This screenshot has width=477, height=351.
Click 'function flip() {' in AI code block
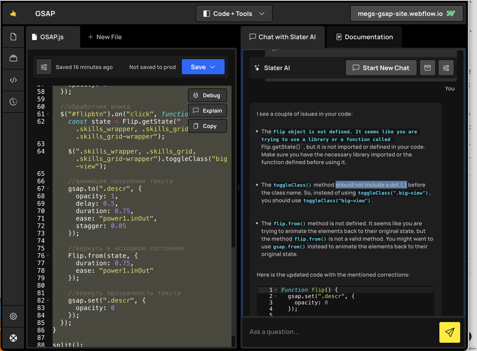(309, 290)
